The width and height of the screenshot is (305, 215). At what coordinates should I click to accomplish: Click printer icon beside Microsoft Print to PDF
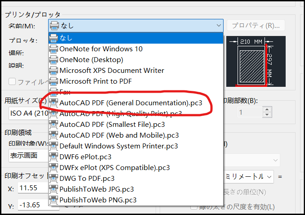(x=54, y=81)
